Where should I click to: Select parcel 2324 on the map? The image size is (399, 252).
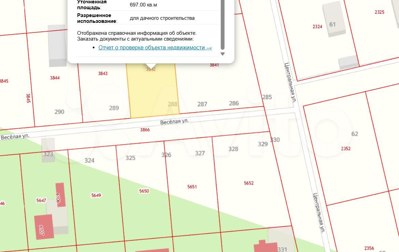coord(317,27)
